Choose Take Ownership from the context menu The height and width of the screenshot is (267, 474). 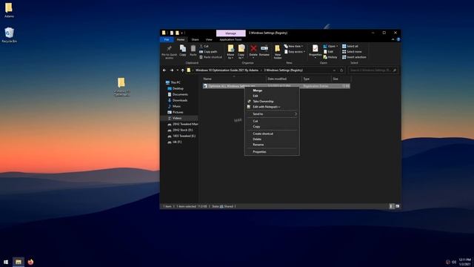pyautogui.click(x=272, y=102)
